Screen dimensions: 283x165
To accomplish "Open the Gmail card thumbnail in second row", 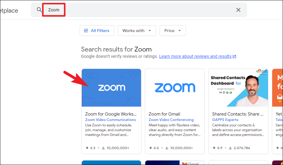I will [x=175, y=163].
